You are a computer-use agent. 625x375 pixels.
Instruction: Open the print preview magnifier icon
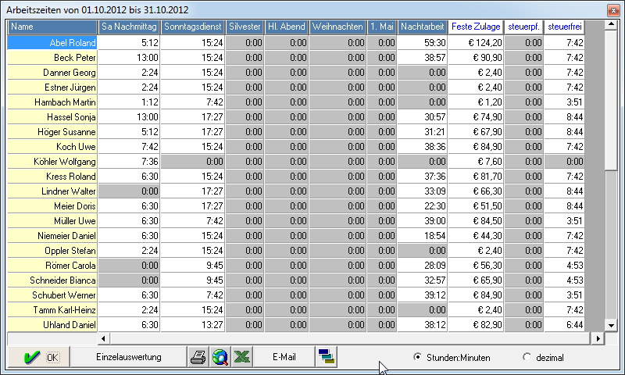[x=220, y=357]
